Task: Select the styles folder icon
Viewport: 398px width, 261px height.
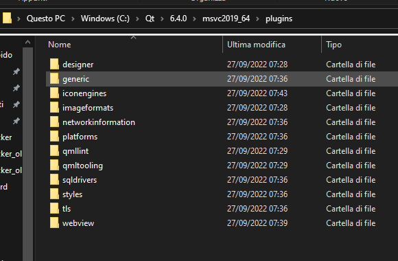Action: tap(54, 194)
